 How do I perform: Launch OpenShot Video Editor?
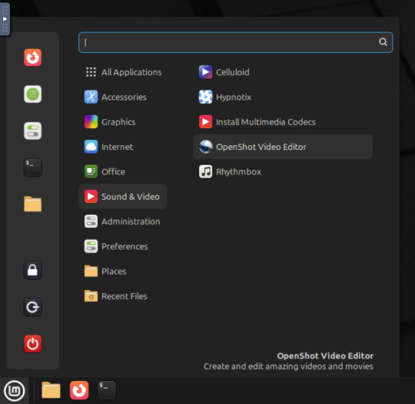[283, 147]
